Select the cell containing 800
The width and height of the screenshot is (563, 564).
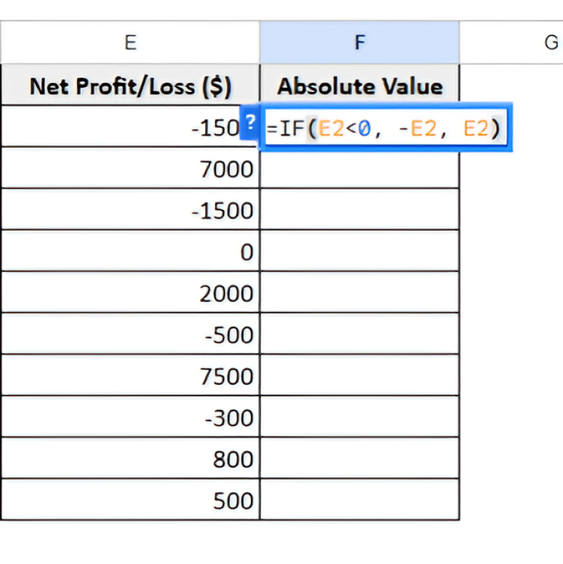coord(130,459)
